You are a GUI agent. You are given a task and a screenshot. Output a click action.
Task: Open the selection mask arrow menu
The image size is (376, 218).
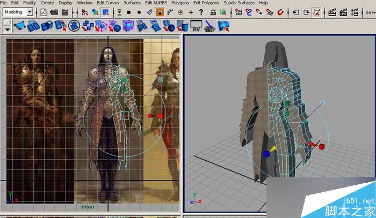tap(119, 12)
